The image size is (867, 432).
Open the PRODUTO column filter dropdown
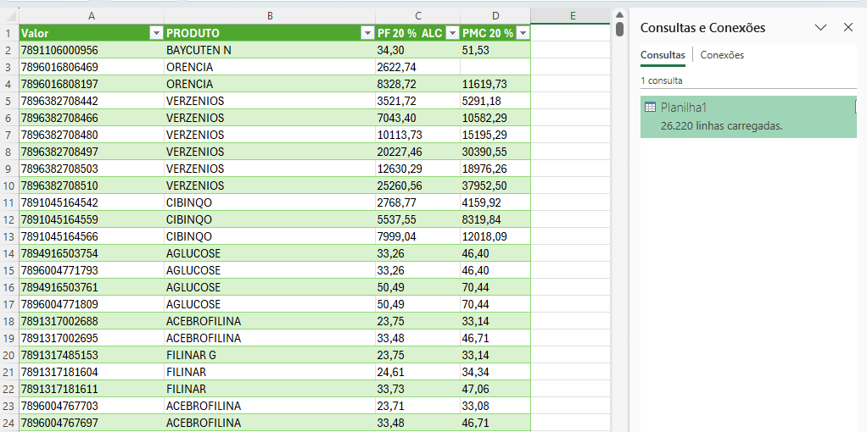tap(367, 33)
